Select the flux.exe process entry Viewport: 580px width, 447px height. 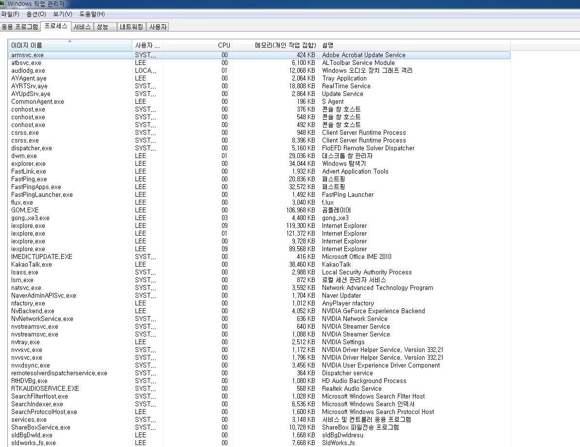click(22, 202)
